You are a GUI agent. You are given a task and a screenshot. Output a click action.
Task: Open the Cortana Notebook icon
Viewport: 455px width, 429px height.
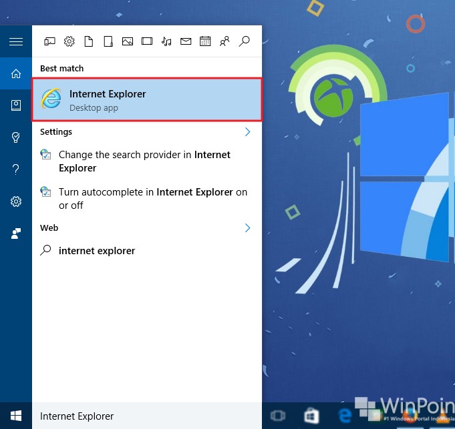click(x=16, y=105)
